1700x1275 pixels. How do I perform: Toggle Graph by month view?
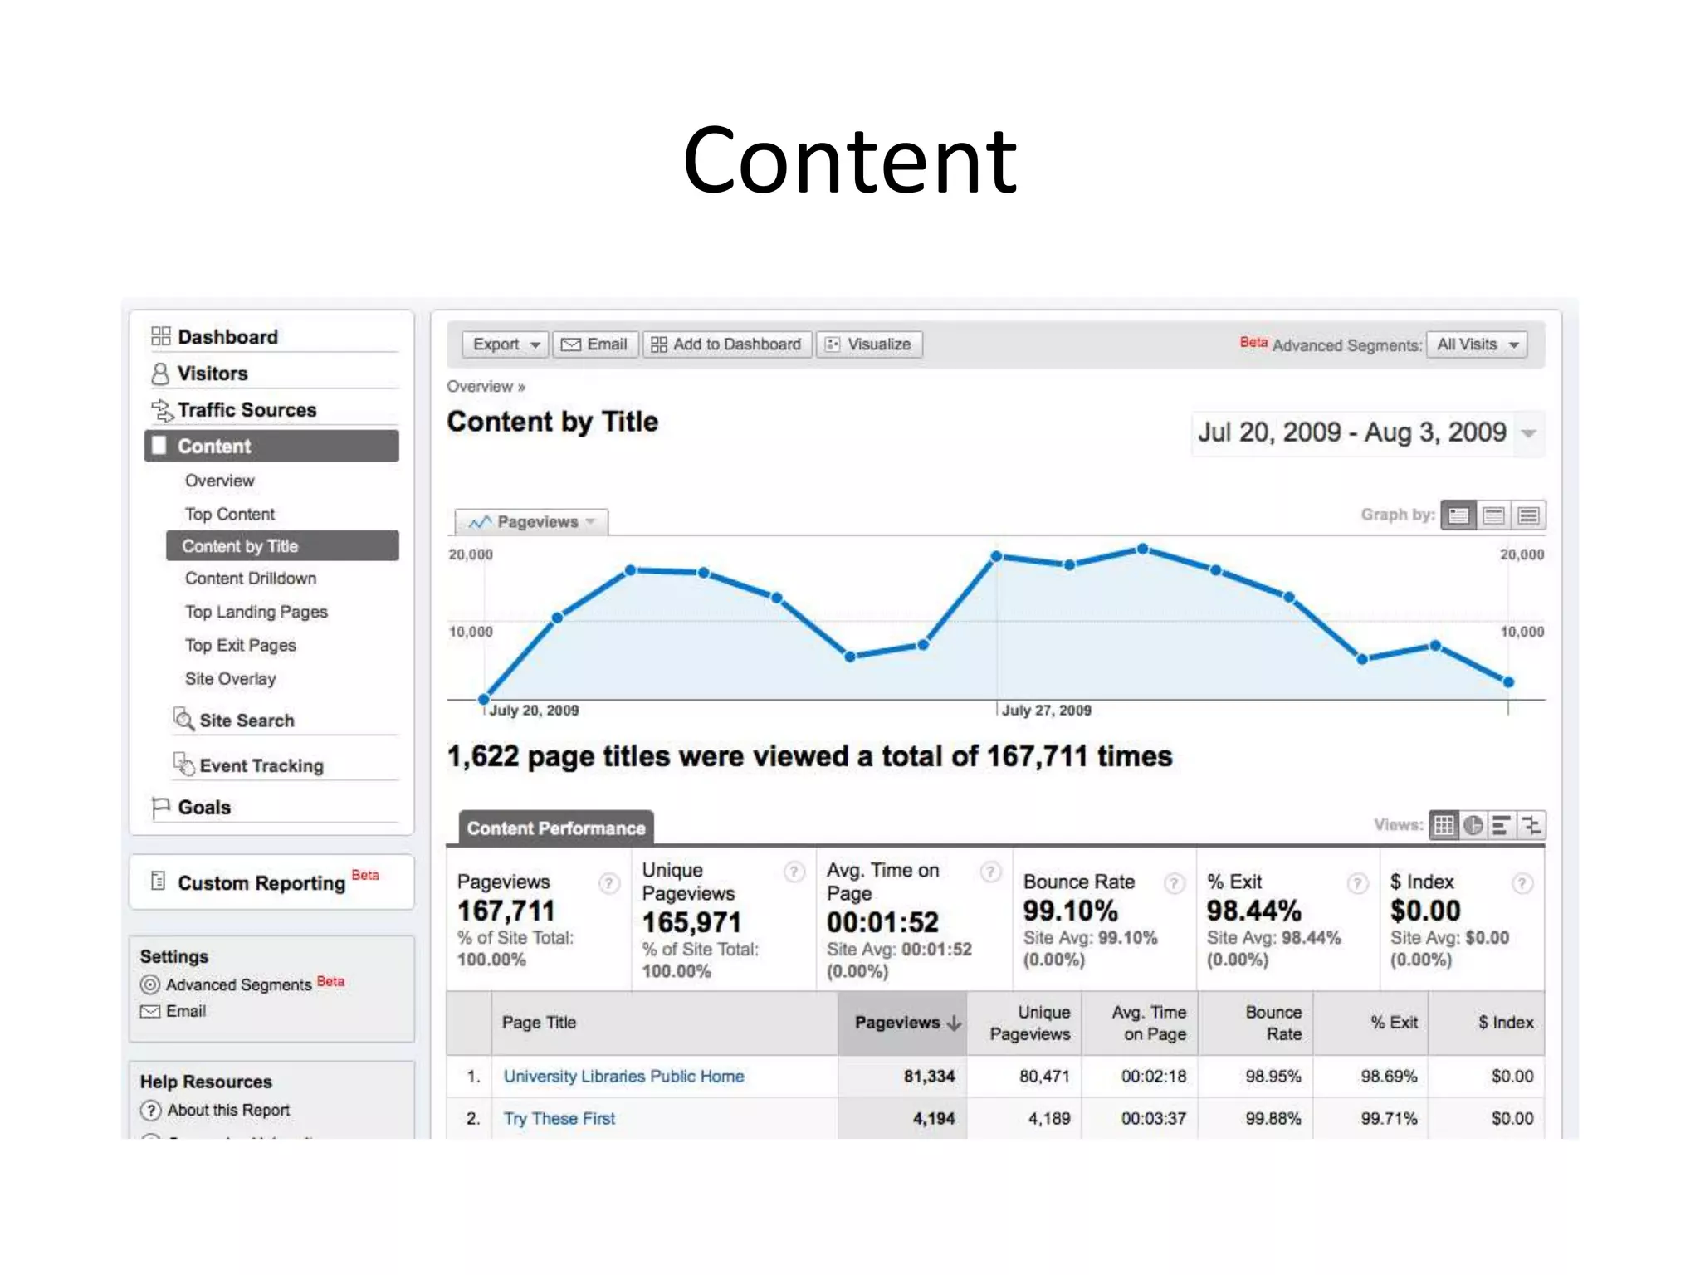[1528, 515]
